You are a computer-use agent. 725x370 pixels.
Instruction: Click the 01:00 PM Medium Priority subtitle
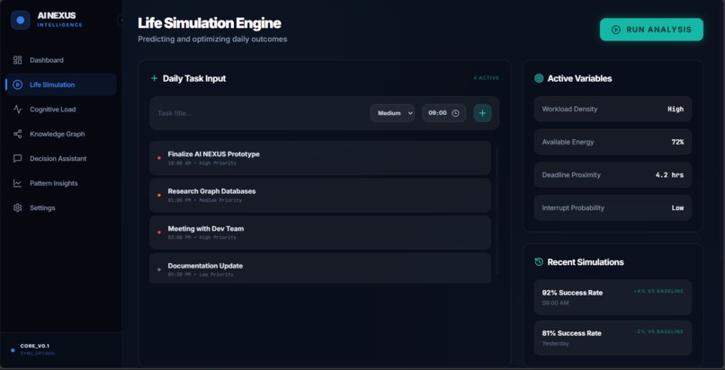tap(205, 200)
